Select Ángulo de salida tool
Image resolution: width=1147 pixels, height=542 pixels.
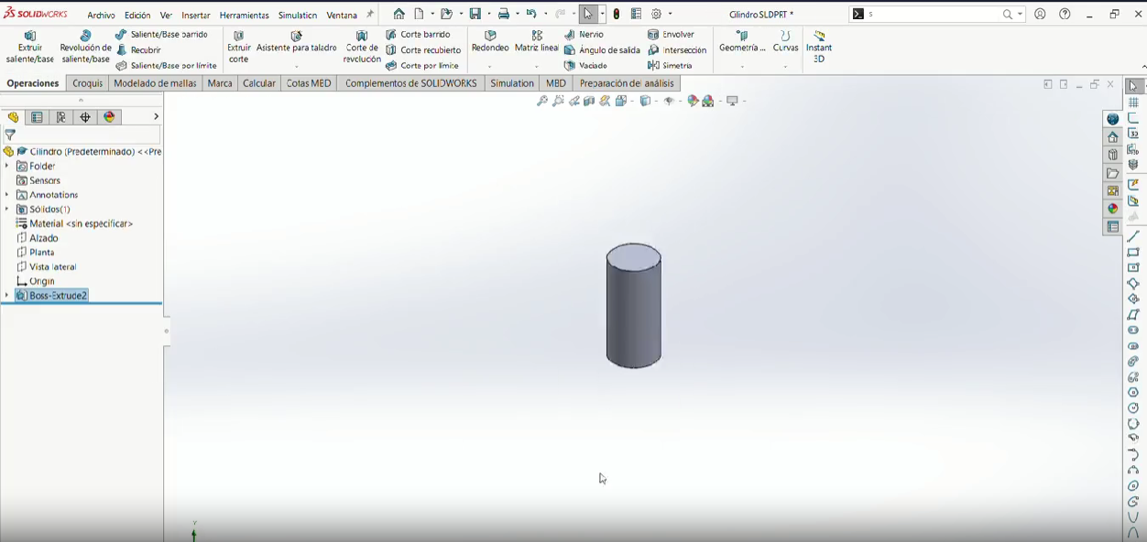[x=602, y=50]
